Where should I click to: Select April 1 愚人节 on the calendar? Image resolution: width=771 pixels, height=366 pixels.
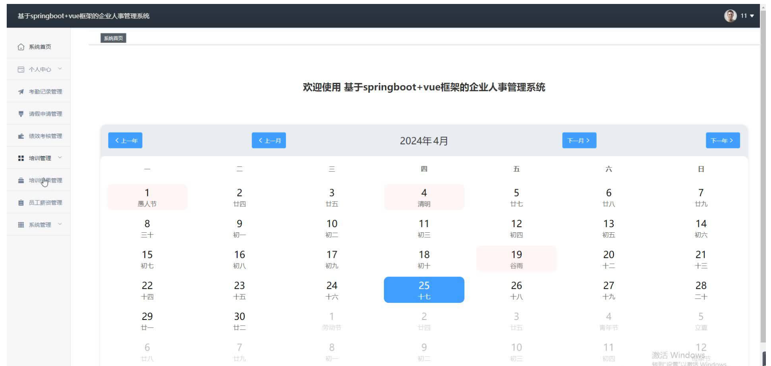147,197
